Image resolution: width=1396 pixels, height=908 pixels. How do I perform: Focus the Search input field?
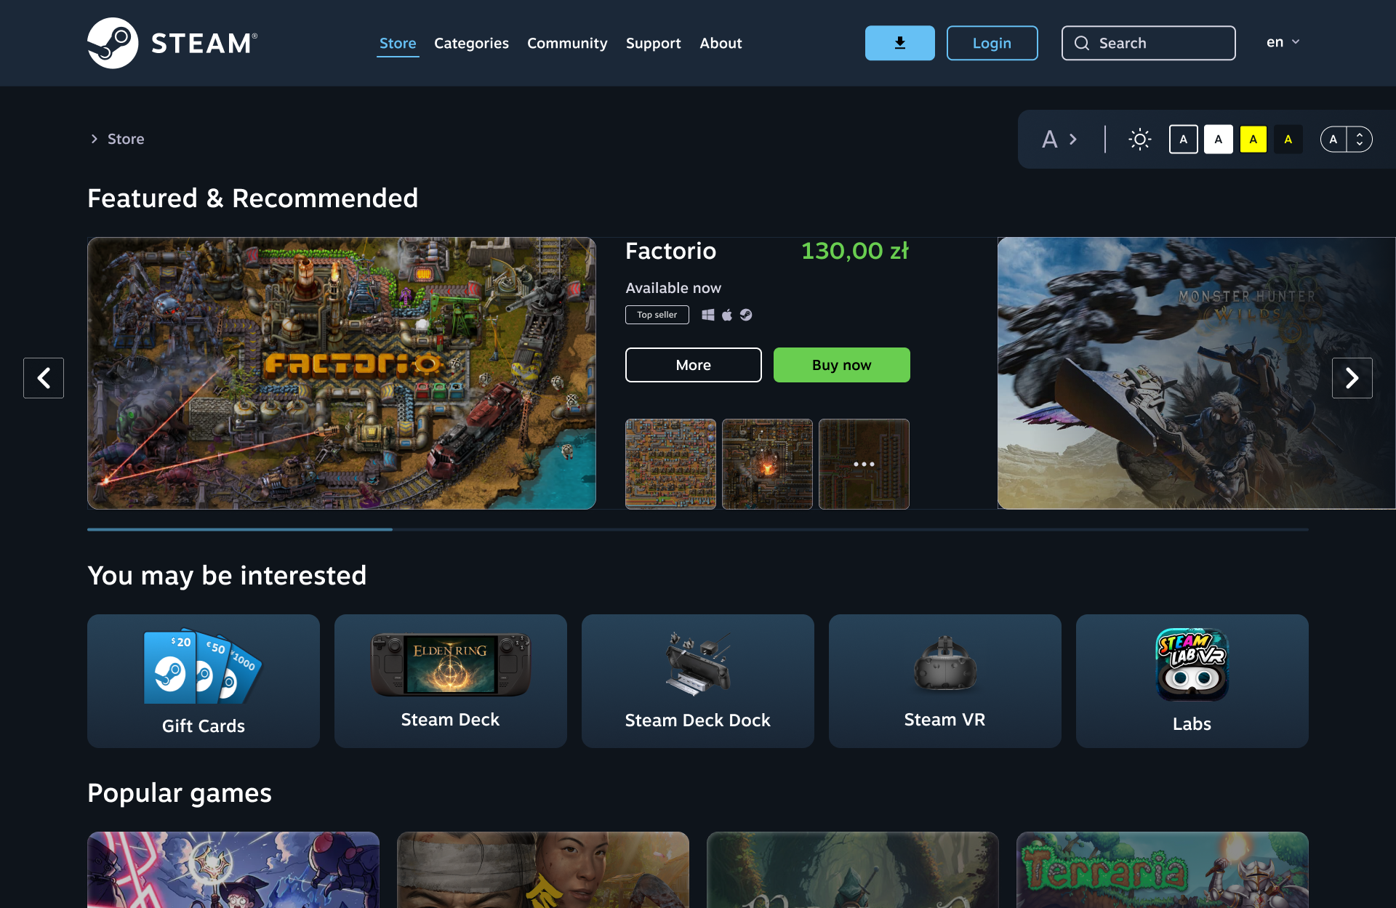pyautogui.click(x=1148, y=43)
